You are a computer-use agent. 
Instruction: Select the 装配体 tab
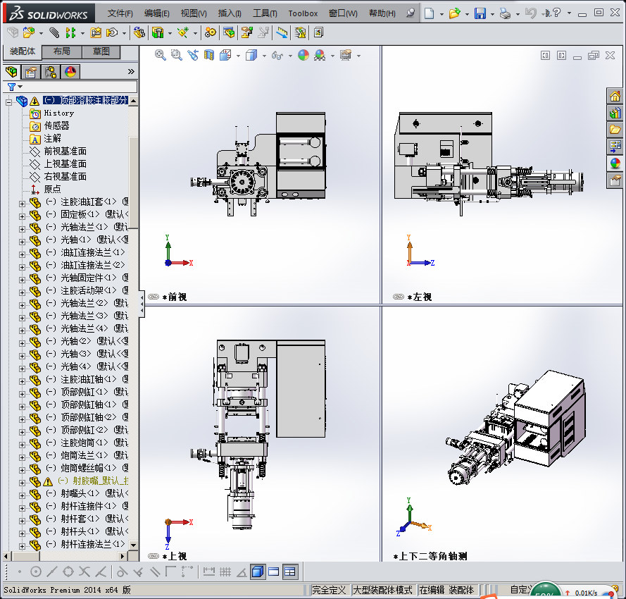[x=23, y=51]
